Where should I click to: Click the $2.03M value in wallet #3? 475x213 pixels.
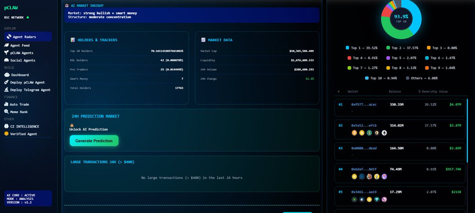coord(455,148)
